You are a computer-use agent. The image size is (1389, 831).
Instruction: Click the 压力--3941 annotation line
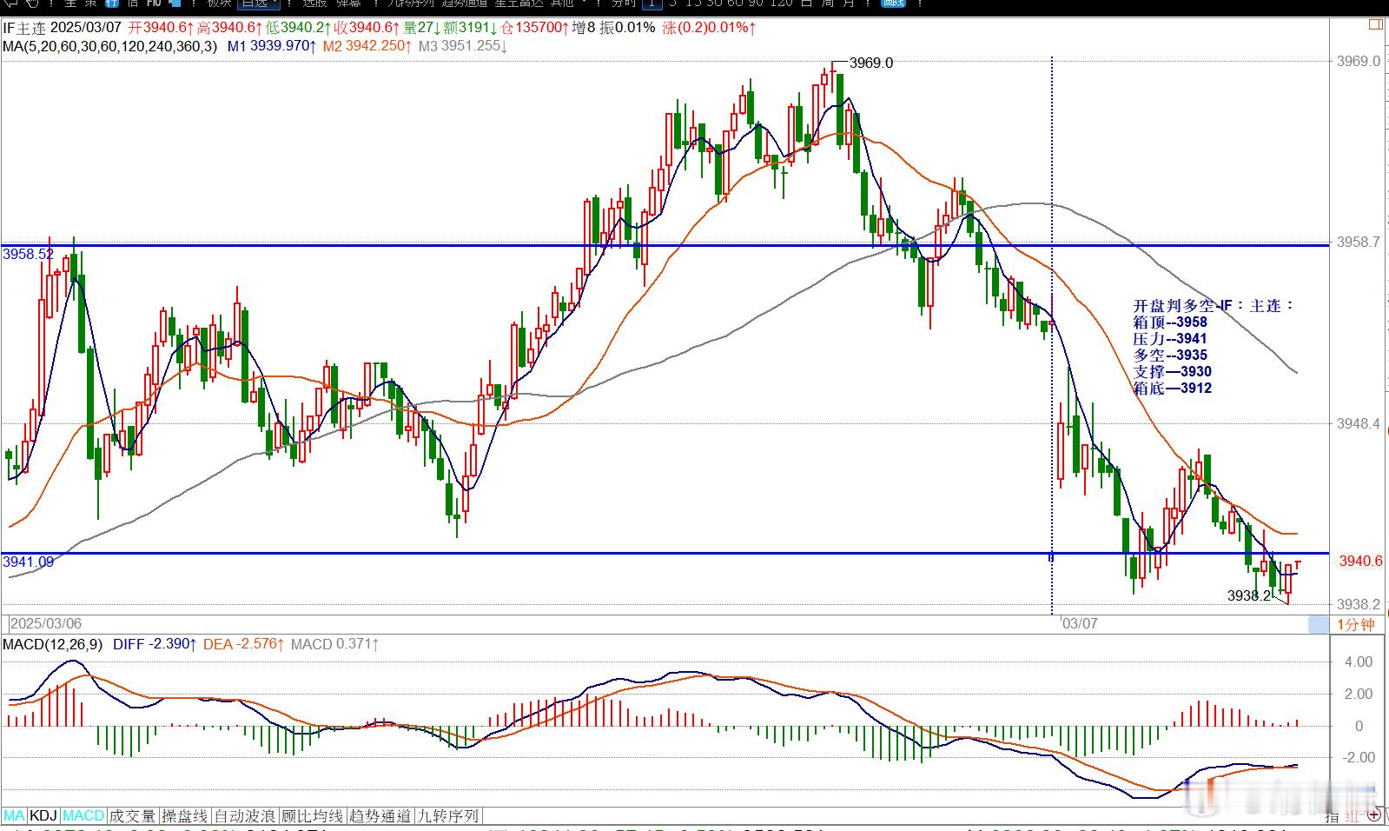(1170, 339)
